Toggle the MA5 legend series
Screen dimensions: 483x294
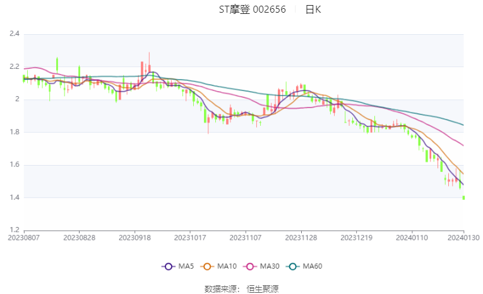pos(178,266)
